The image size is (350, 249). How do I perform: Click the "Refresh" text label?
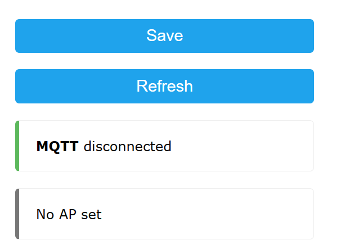[x=164, y=86]
